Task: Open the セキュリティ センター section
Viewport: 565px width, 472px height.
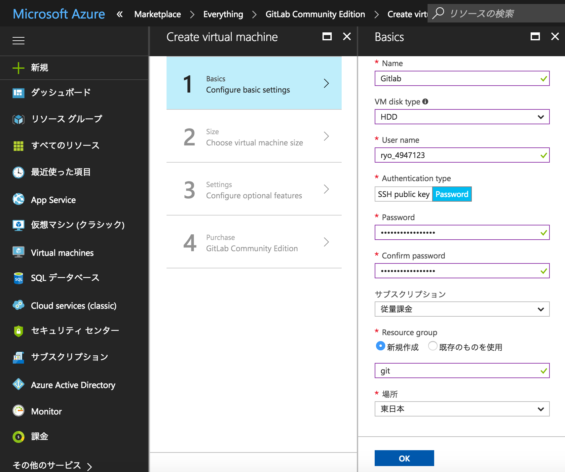Action: pos(75,331)
